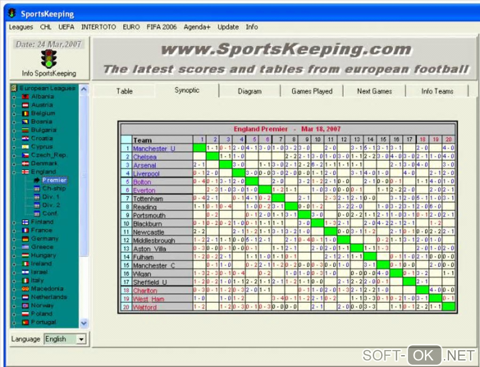Screen dimensions: 480x367
Task: Switch to the Next Games tab
Action: click(x=375, y=91)
